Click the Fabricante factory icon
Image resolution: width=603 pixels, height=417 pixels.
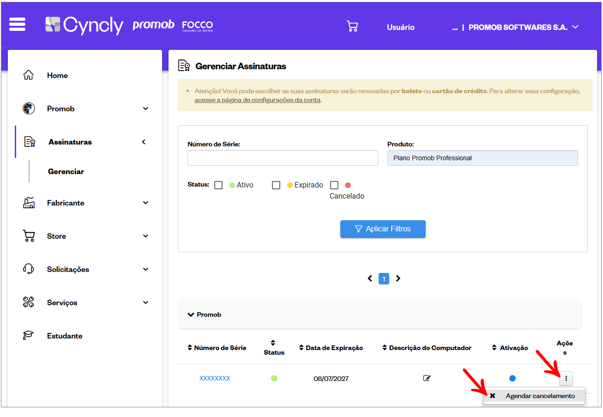(x=29, y=203)
